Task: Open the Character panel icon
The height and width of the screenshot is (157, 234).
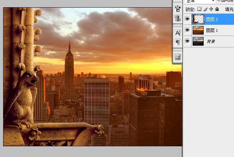Action: [x=177, y=33]
